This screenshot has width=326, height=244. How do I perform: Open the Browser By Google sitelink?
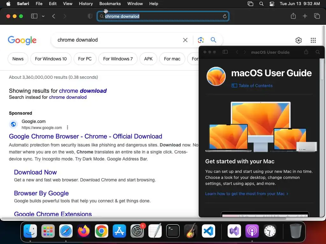(x=41, y=193)
